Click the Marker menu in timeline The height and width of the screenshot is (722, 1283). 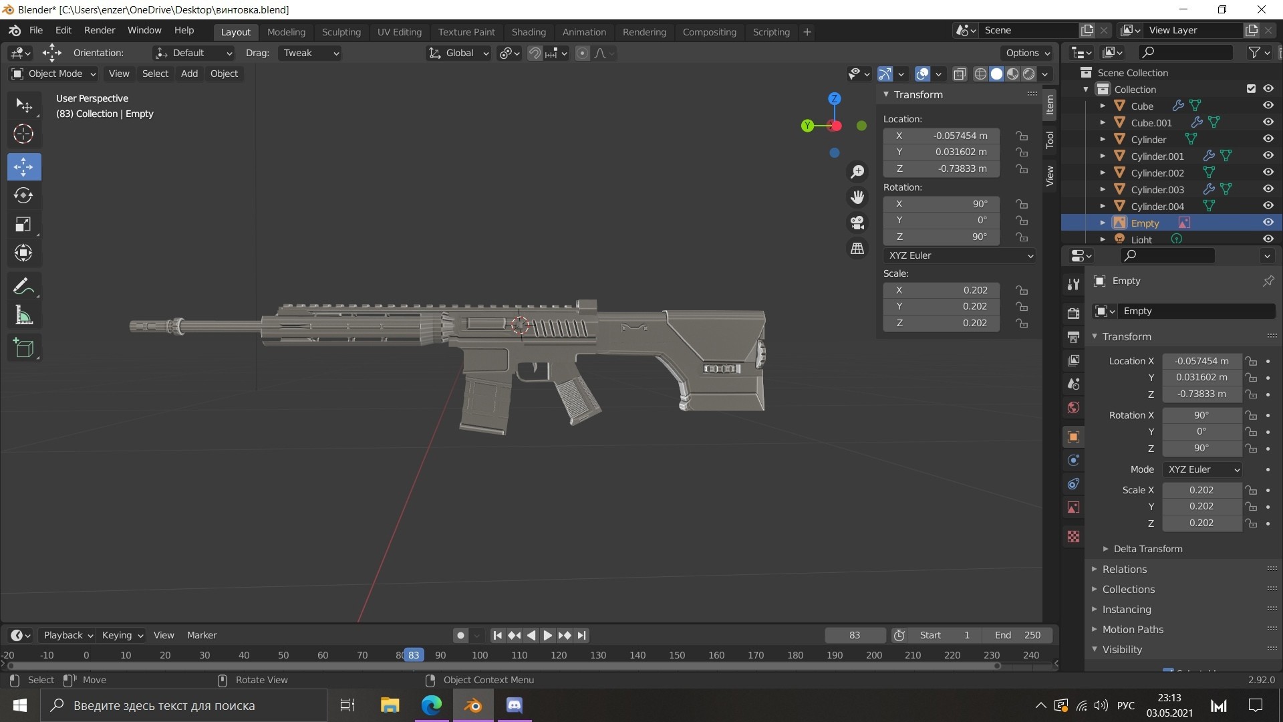[202, 635]
